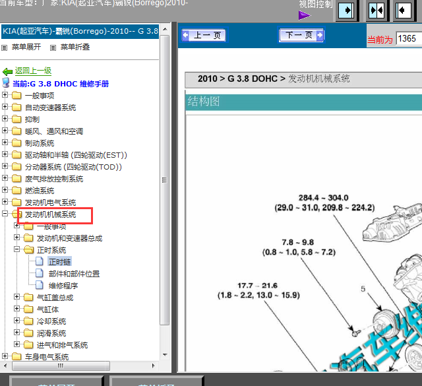422x386 pixels.
Task: Click the open folder icon of 正时系统
Action: [28, 249]
